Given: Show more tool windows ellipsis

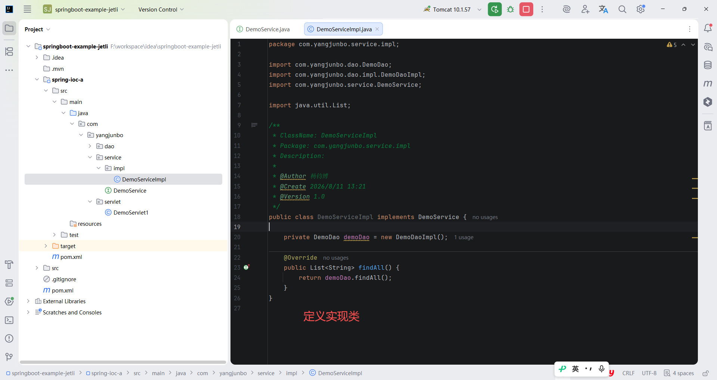Looking at the screenshot, I should pyautogui.click(x=9, y=70).
